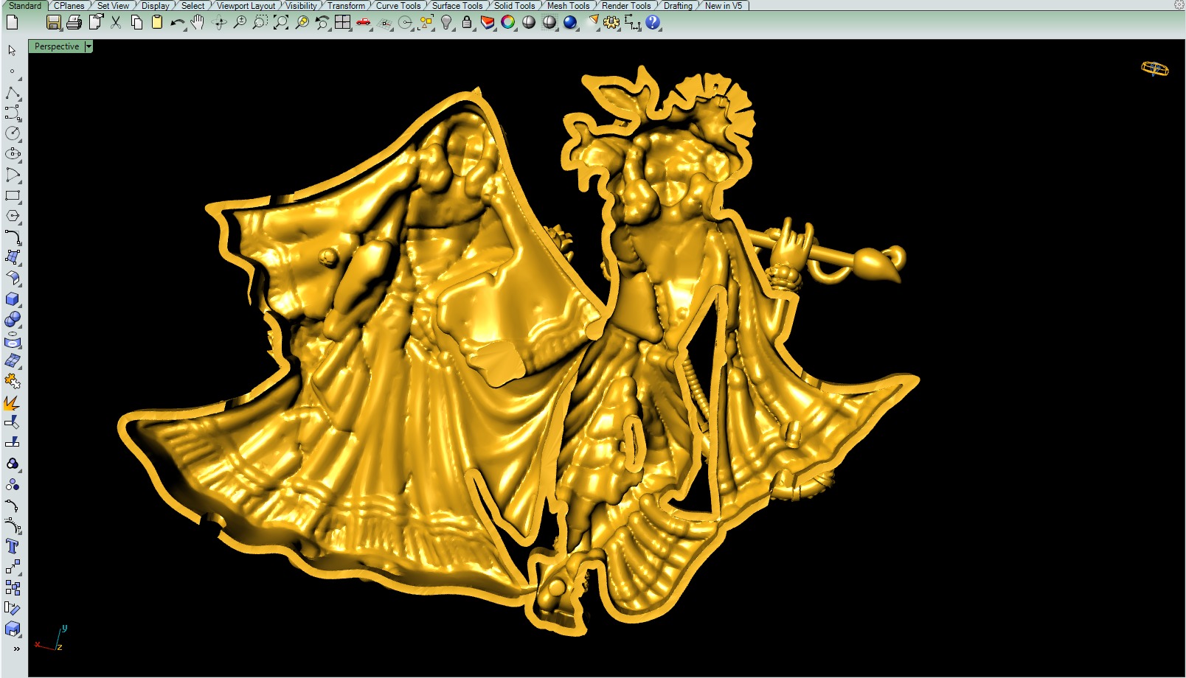
Task: Choose the Polygon hexagon tool
Action: [x=13, y=216]
